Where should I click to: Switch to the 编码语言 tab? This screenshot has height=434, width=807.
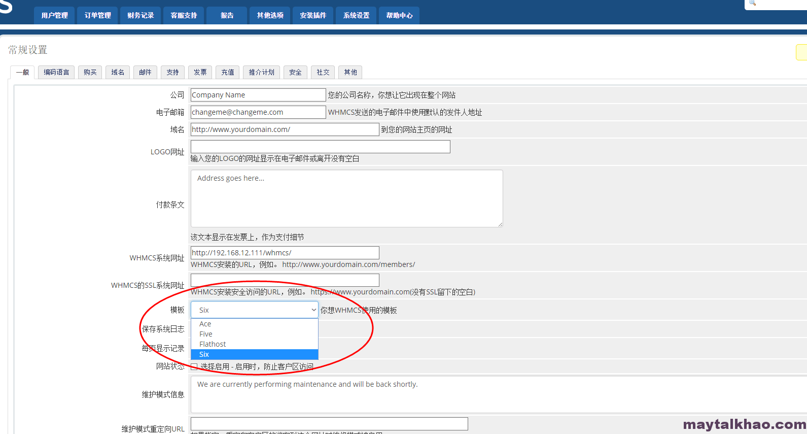(x=56, y=72)
